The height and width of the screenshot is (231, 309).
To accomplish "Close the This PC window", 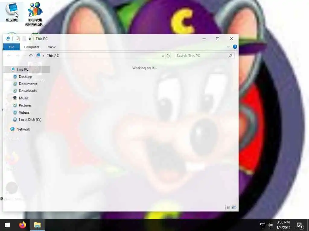I will (x=231, y=39).
